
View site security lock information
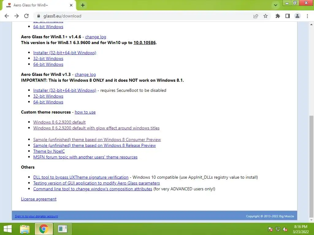[39, 16]
